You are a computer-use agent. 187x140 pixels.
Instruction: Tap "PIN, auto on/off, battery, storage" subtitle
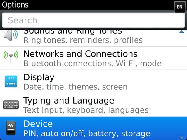[x=87, y=134]
